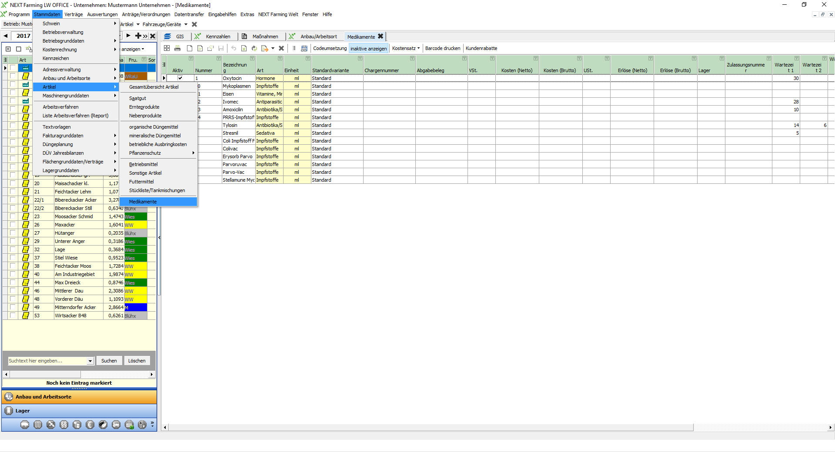Switch to the Maßnahmen tab
Viewport: 835px width, 452px height.
coord(265,37)
